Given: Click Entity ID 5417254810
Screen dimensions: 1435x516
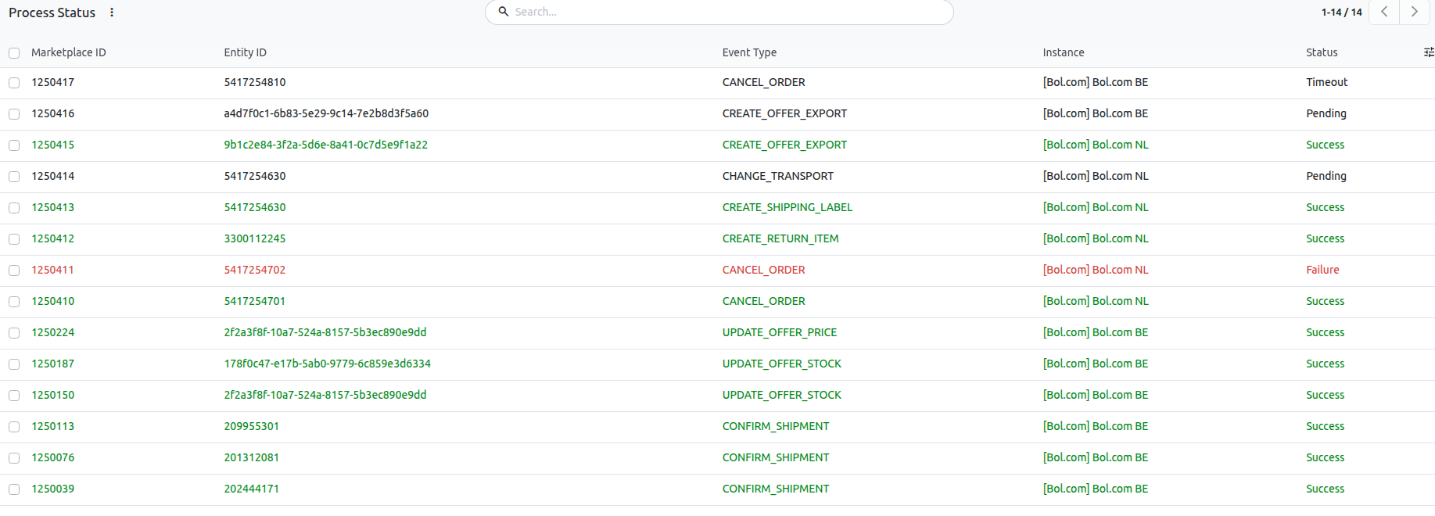Looking at the screenshot, I should [x=255, y=82].
